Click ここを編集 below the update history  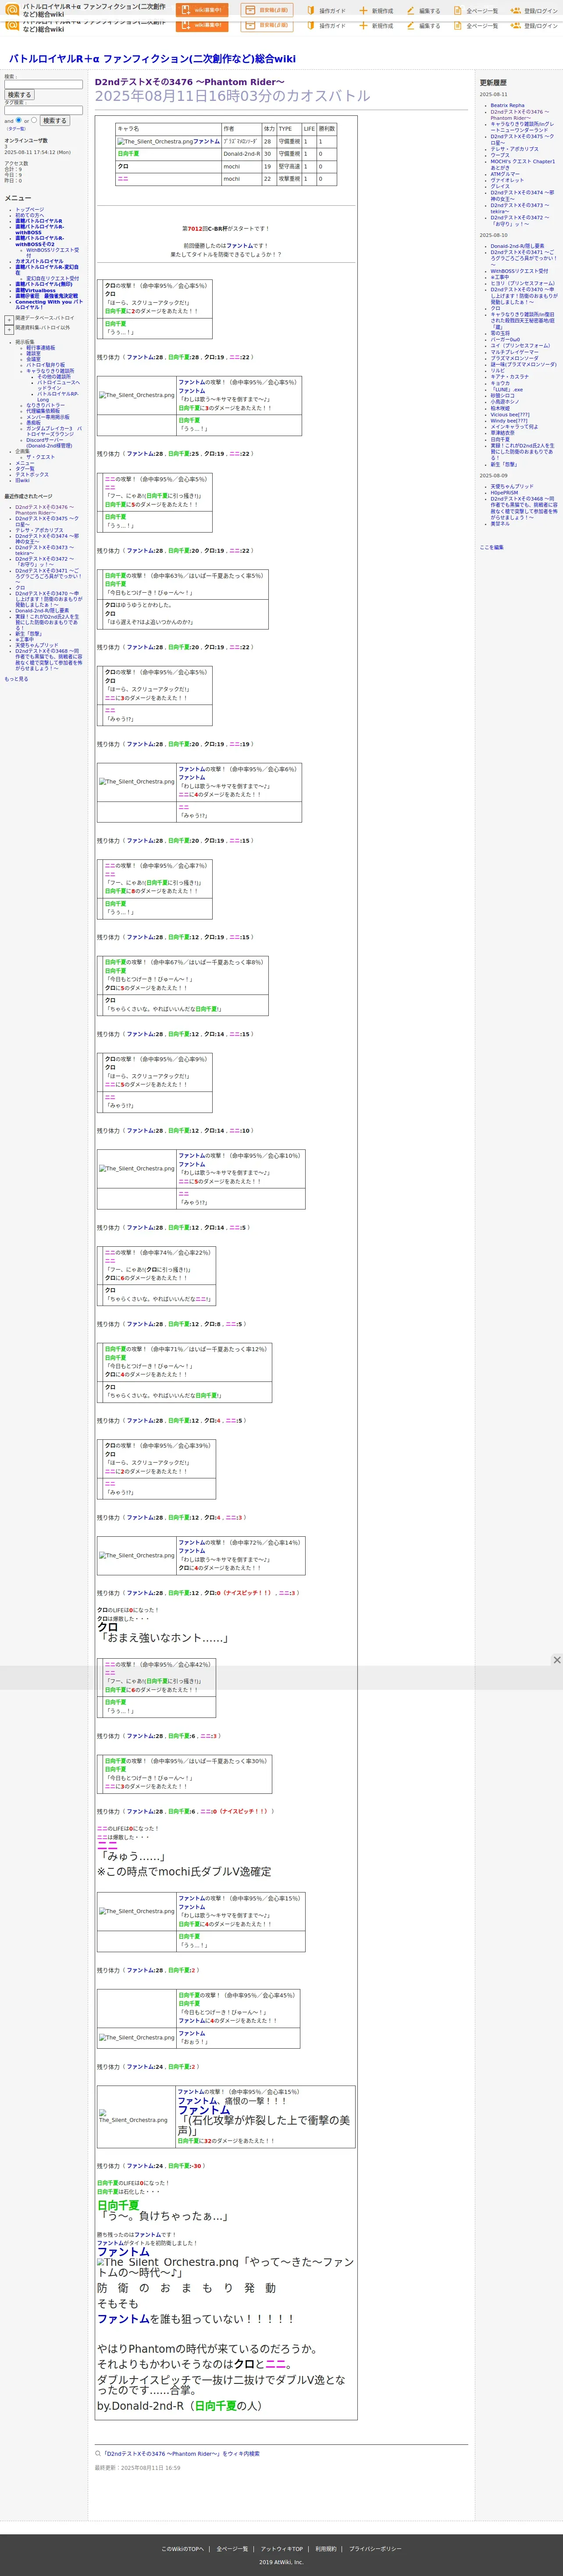(x=491, y=547)
